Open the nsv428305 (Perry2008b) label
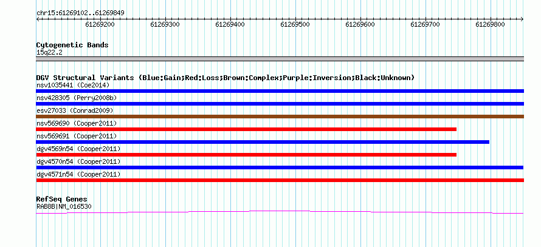541x247 pixels. click(77, 98)
